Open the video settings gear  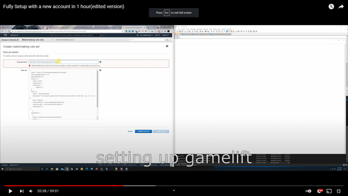click(319, 191)
